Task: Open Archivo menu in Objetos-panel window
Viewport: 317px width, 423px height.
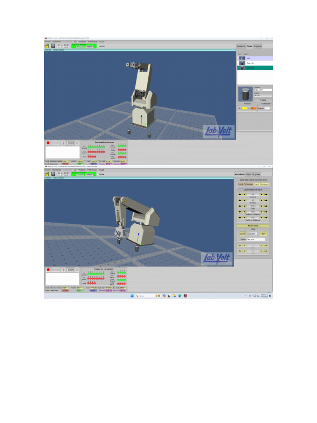Action: [x=47, y=42]
